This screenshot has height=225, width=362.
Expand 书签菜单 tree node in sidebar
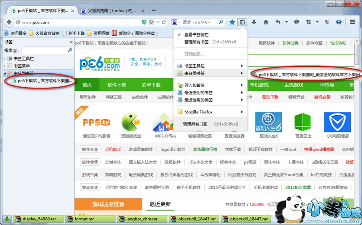tap(5, 66)
